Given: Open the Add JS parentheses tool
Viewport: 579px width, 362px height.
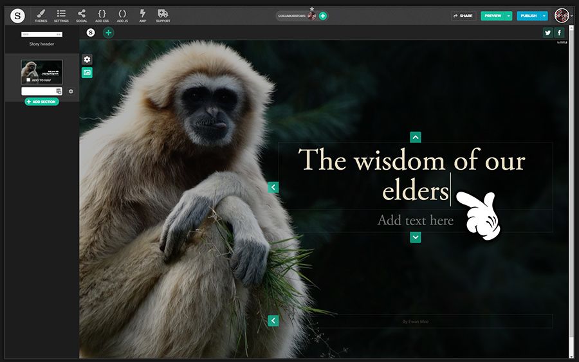Looking at the screenshot, I should (122, 16).
